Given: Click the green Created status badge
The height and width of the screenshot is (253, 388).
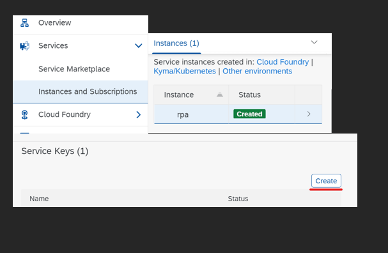Looking at the screenshot, I should coord(249,114).
